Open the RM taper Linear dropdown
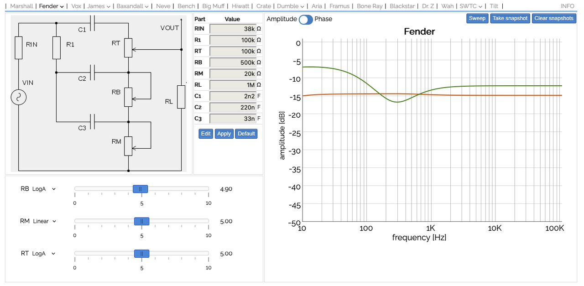 coord(45,221)
